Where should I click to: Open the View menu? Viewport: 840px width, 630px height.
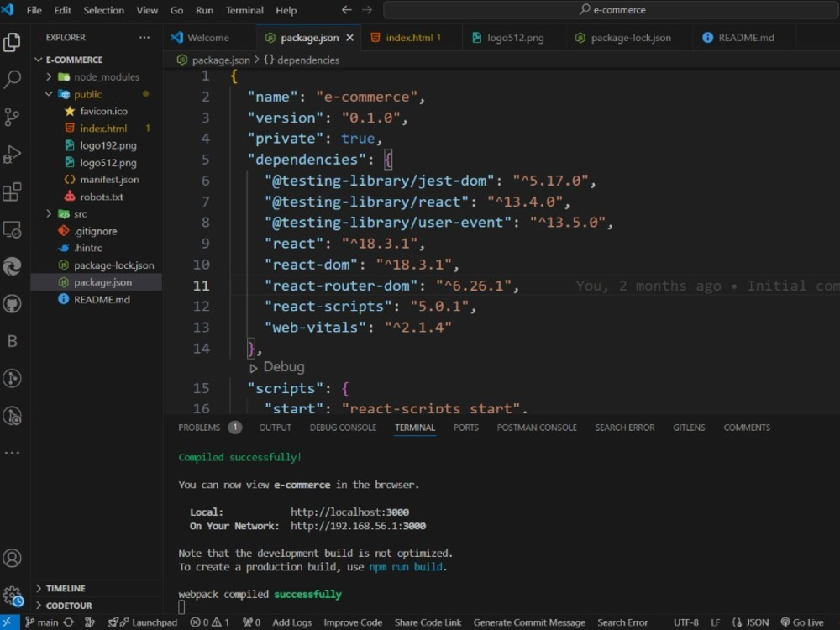147,10
